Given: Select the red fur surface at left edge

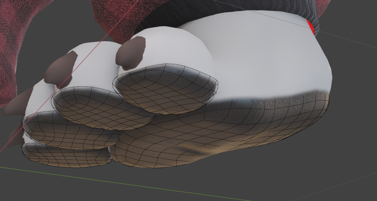Looking at the screenshot, I should pos(9,51).
